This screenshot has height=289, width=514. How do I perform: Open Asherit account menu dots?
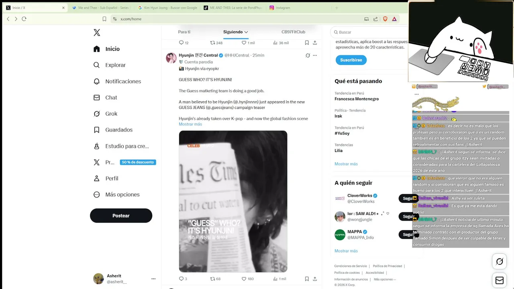[153, 279]
